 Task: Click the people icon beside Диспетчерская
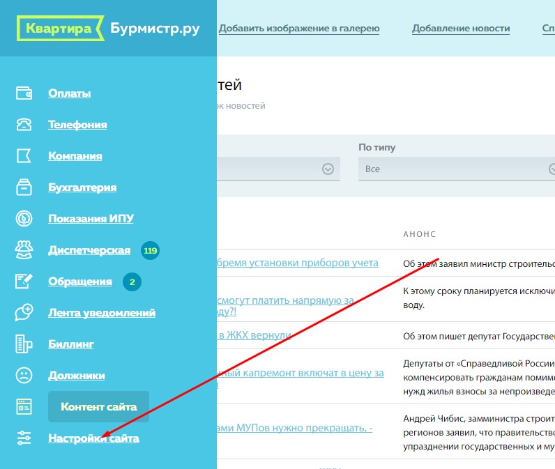click(x=24, y=249)
